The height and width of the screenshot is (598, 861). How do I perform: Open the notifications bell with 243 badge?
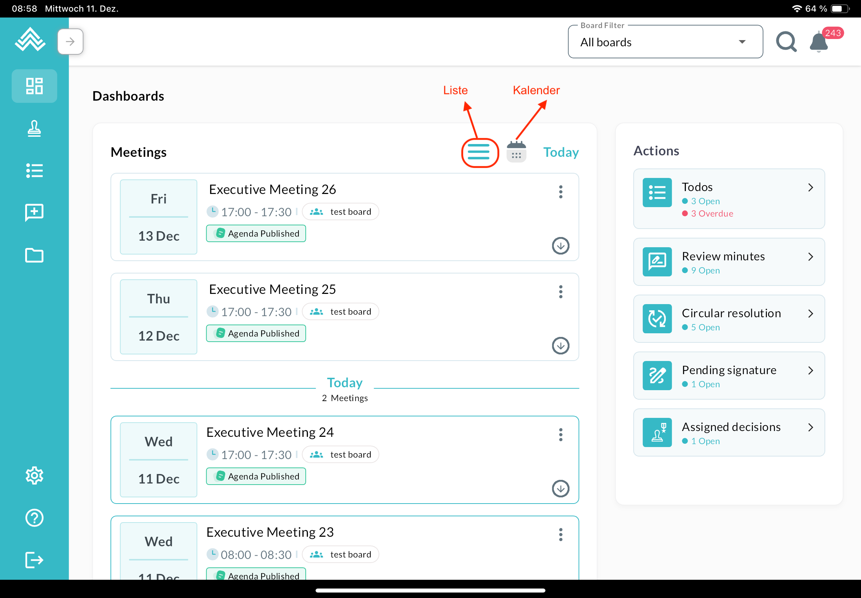click(819, 42)
